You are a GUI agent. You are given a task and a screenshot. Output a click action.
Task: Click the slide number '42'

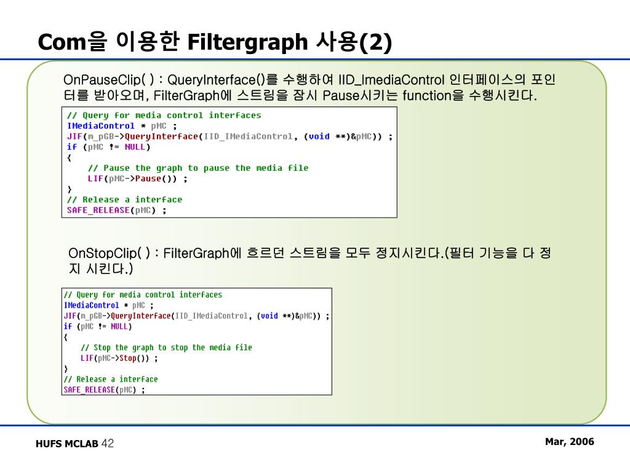click(x=108, y=444)
